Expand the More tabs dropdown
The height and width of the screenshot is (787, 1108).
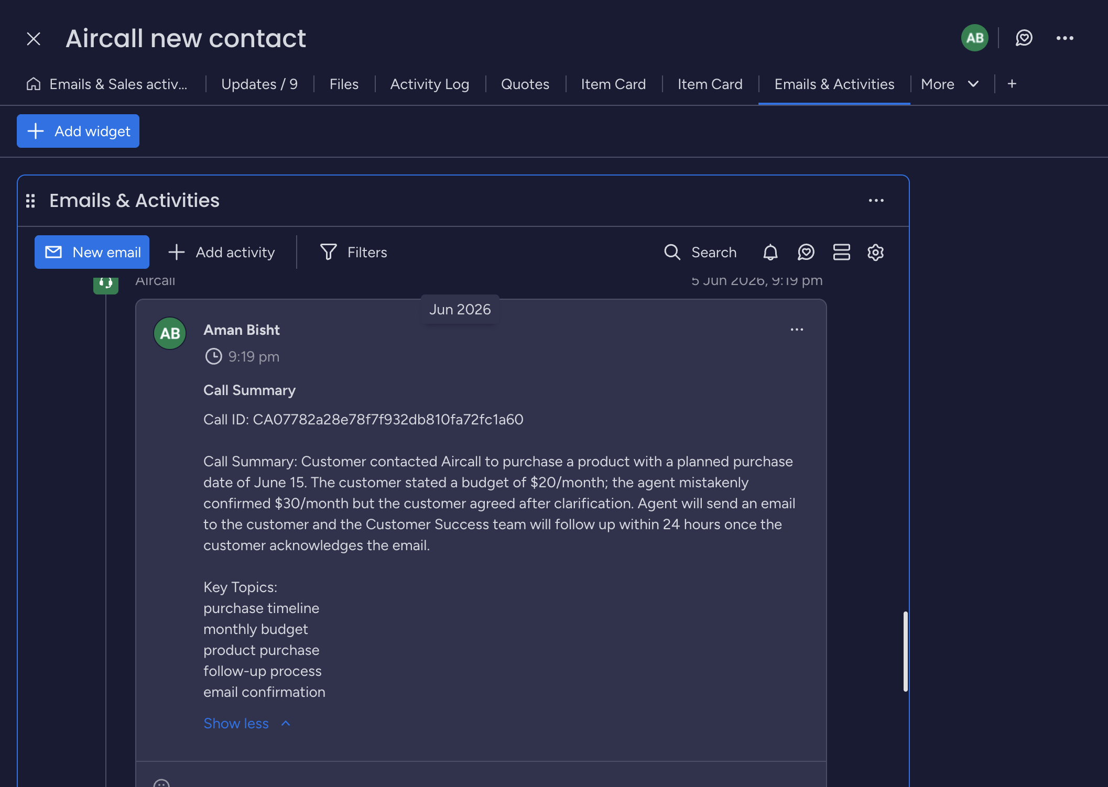click(x=949, y=84)
